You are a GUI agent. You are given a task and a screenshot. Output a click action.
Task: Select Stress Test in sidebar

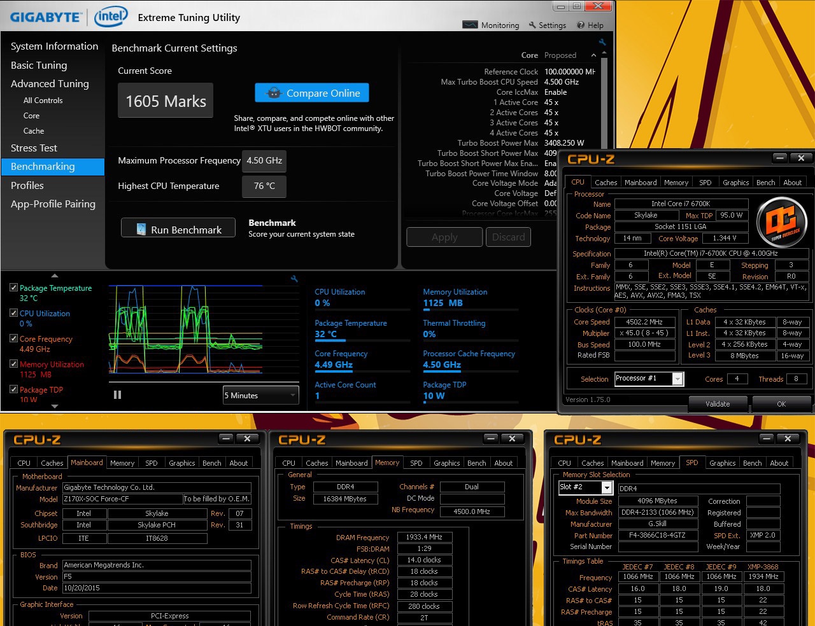point(34,148)
